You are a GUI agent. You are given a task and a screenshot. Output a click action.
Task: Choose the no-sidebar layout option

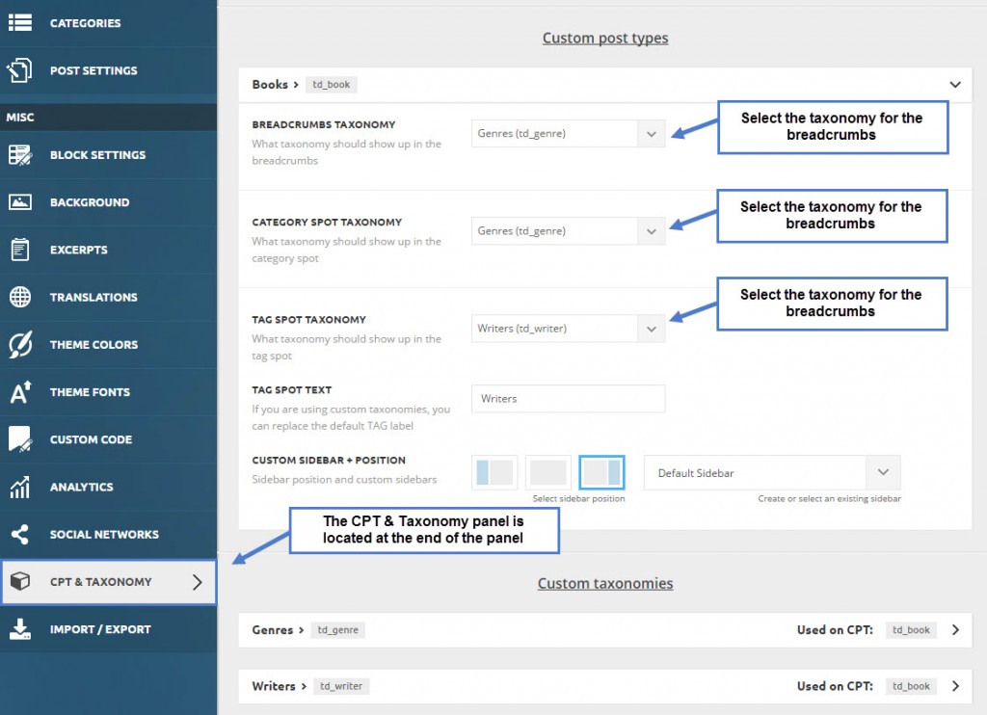(548, 472)
